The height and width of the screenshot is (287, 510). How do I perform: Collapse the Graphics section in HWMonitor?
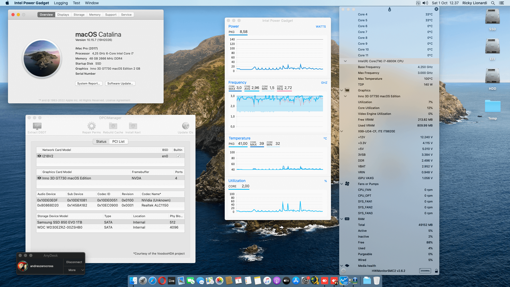tap(342, 90)
